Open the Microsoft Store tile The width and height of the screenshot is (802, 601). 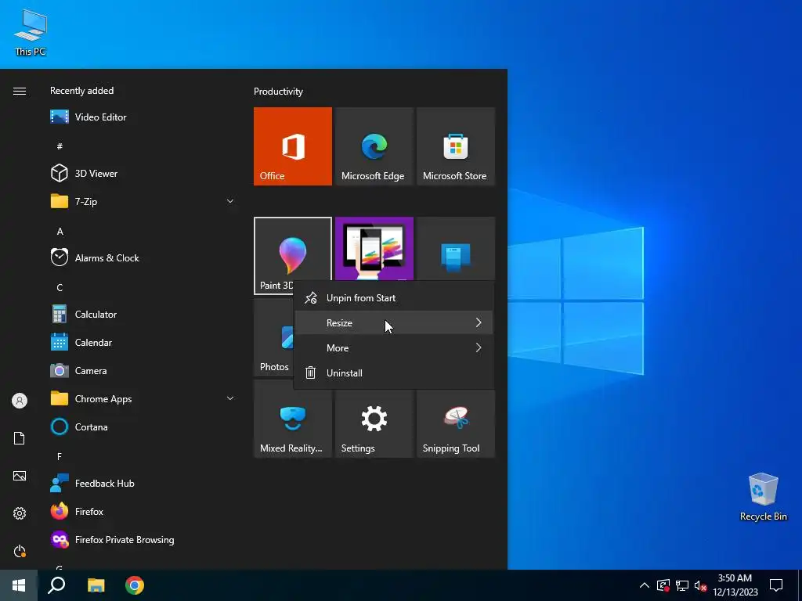click(x=456, y=146)
